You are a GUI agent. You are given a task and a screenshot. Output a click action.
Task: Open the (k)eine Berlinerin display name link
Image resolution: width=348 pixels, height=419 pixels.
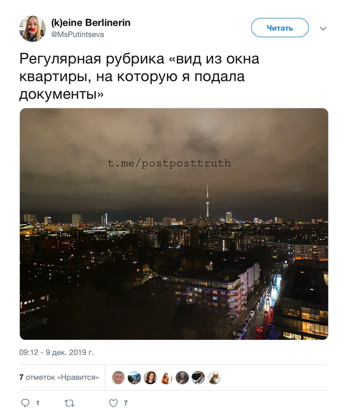coord(91,23)
